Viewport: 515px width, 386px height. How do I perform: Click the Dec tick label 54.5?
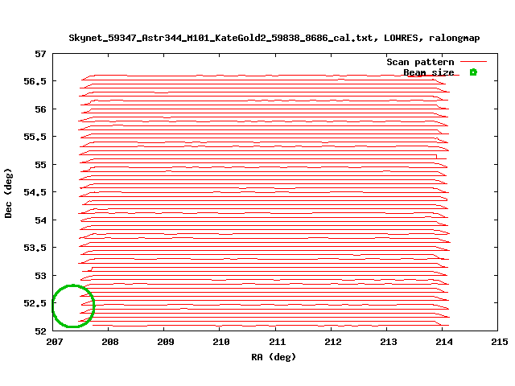click(x=35, y=192)
